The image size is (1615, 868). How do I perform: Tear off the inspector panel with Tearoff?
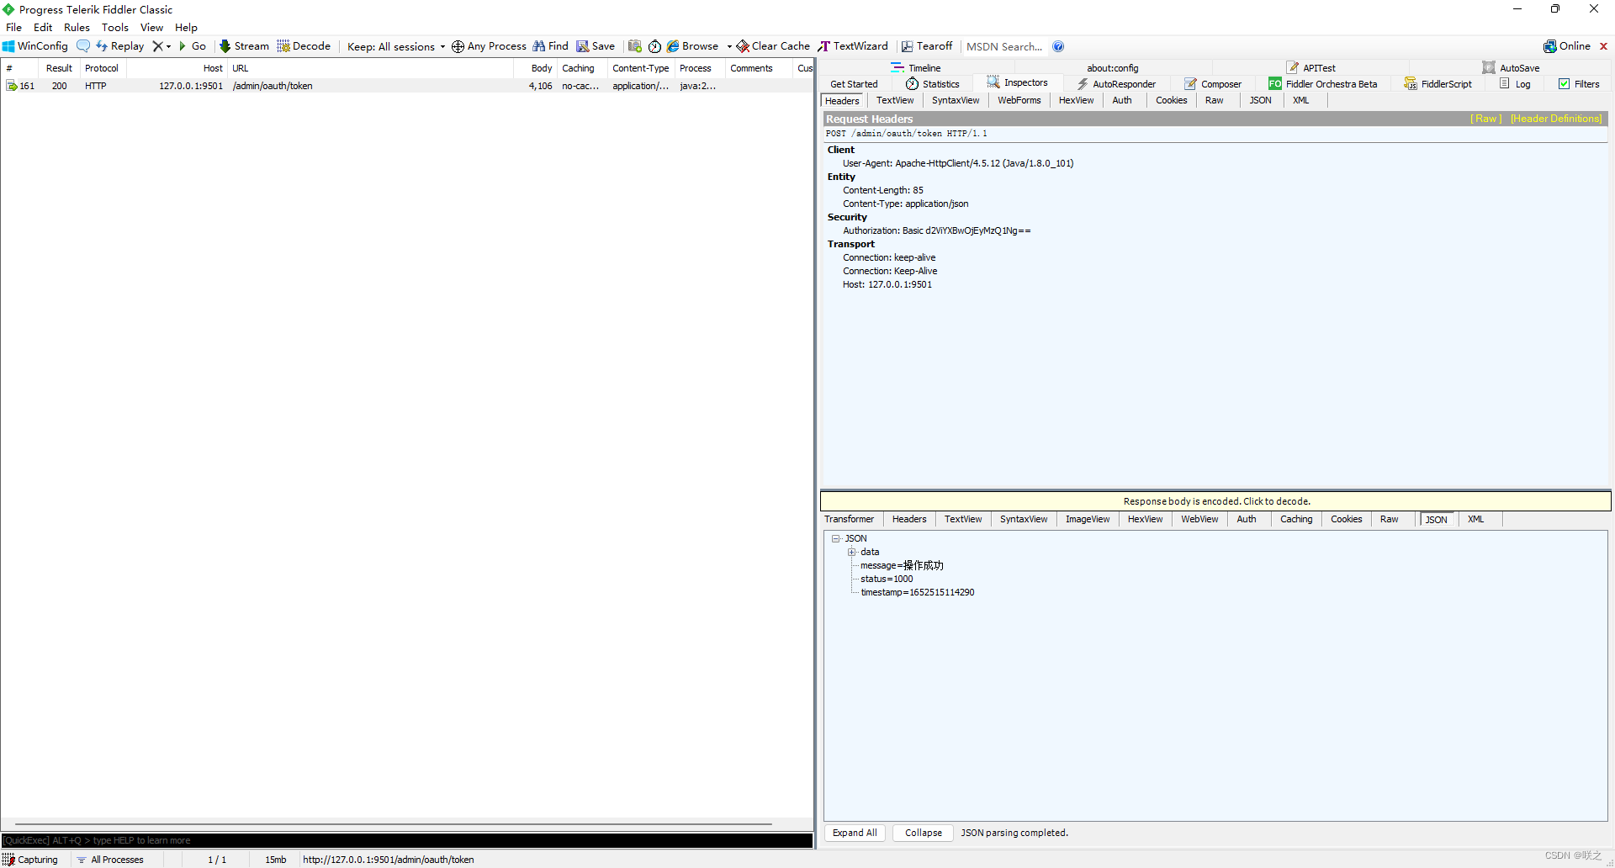tap(927, 46)
